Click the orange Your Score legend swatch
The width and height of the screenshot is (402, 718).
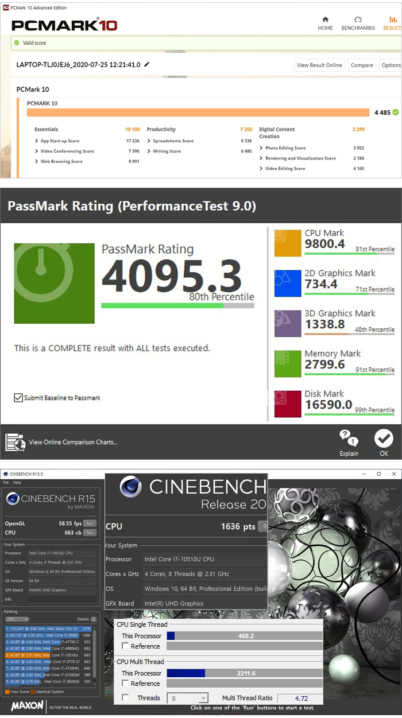[x=7, y=692]
